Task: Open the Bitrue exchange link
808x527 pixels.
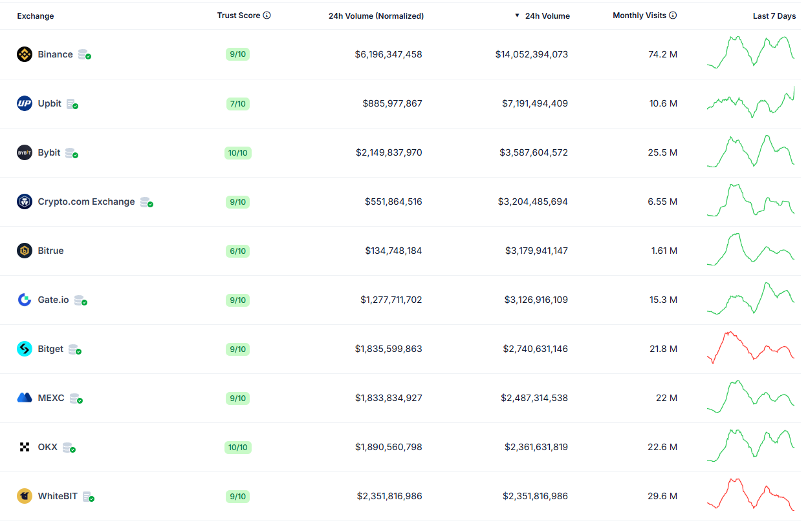Action: tap(50, 251)
